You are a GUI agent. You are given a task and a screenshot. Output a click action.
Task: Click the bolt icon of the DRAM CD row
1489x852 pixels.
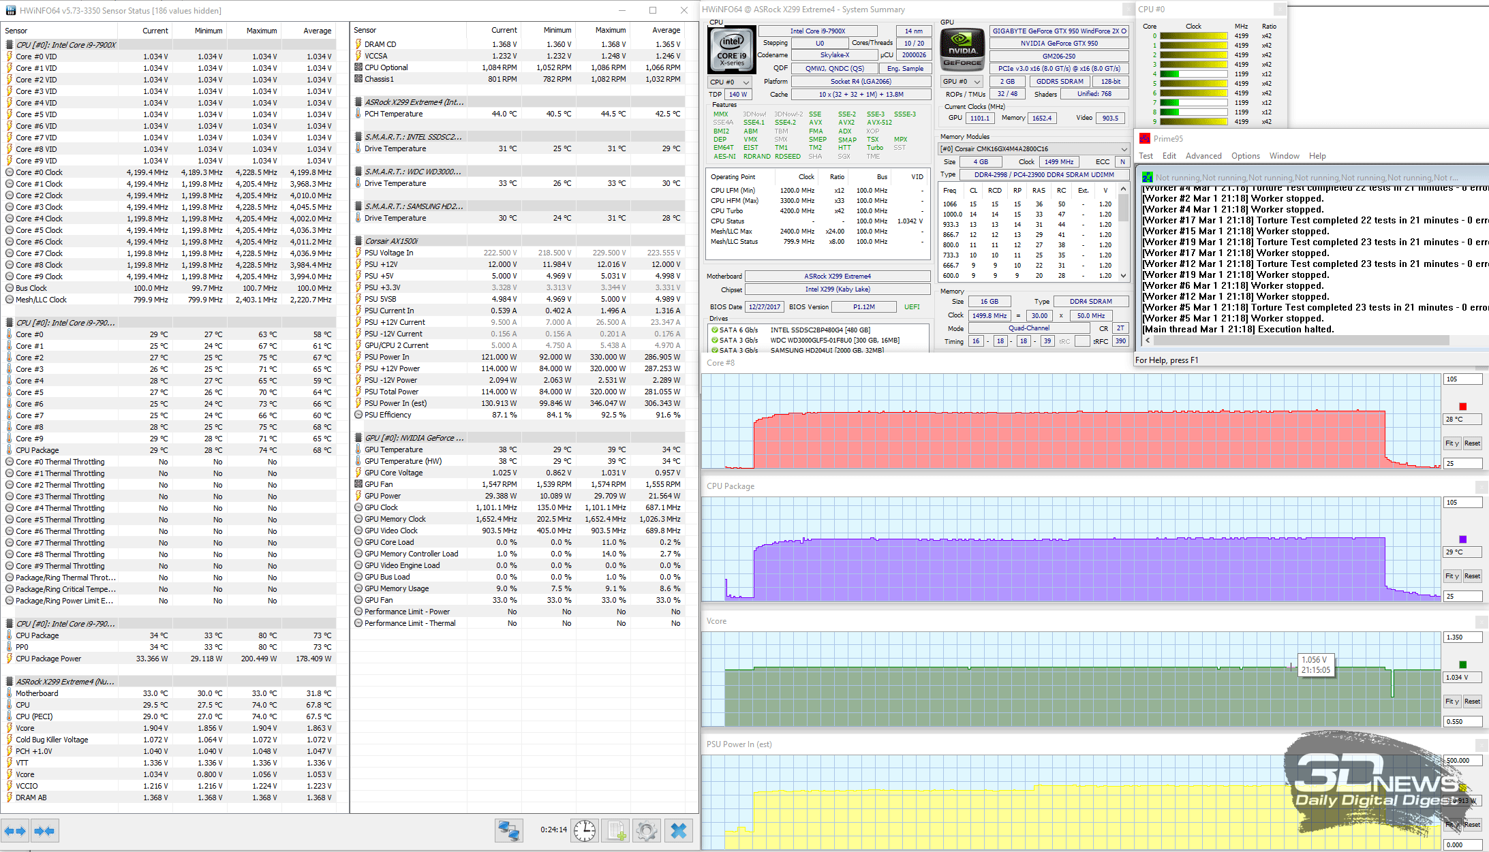click(358, 44)
